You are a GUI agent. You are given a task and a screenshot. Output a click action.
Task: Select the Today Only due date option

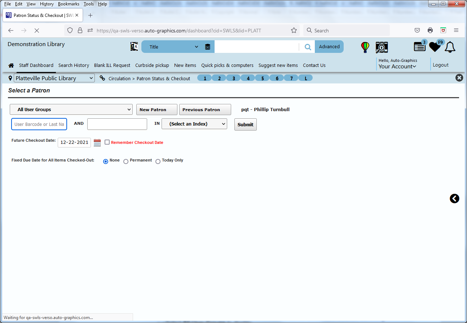(x=158, y=161)
